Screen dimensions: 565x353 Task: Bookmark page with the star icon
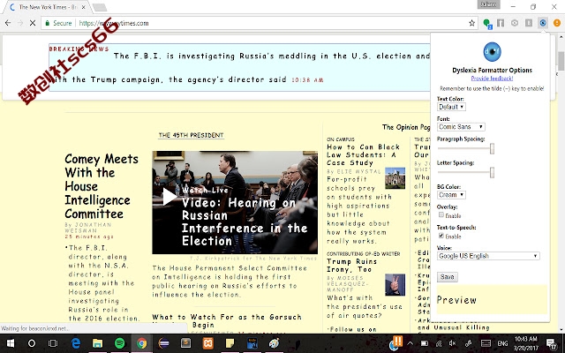[471, 23]
